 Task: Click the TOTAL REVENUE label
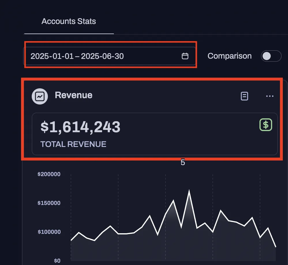pos(73,144)
